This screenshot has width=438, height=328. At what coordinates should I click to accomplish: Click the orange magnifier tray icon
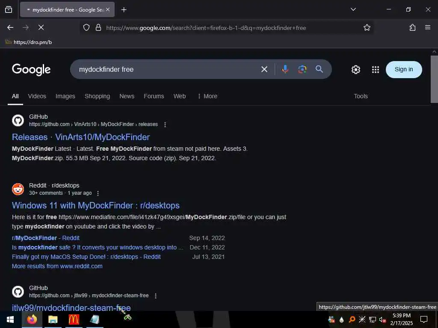tap(352, 319)
